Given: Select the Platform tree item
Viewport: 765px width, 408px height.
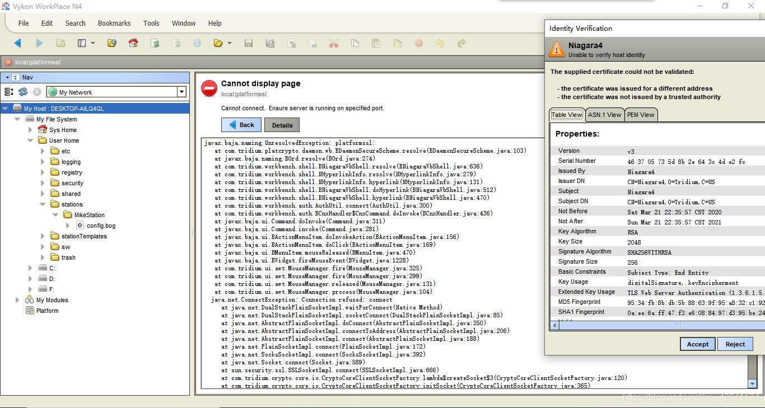Looking at the screenshot, I should (42, 311).
